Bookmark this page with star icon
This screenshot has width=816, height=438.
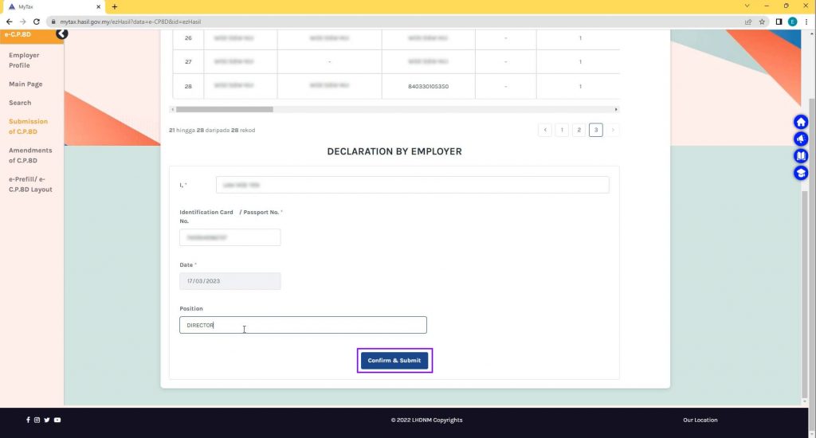[762, 22]
